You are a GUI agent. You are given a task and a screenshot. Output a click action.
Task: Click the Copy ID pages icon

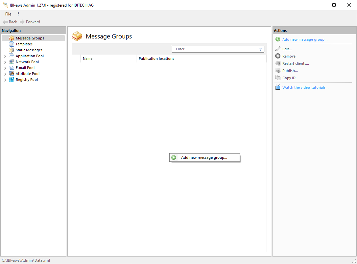pyautogui.click(x=278, y=78)
